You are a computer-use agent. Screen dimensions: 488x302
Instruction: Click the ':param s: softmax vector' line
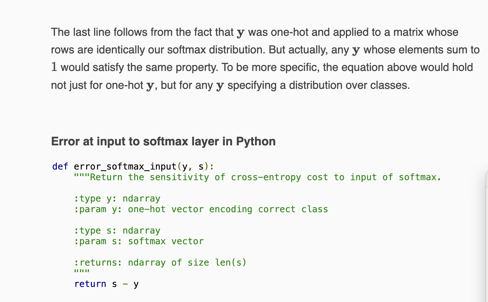[x=139, y=241]
